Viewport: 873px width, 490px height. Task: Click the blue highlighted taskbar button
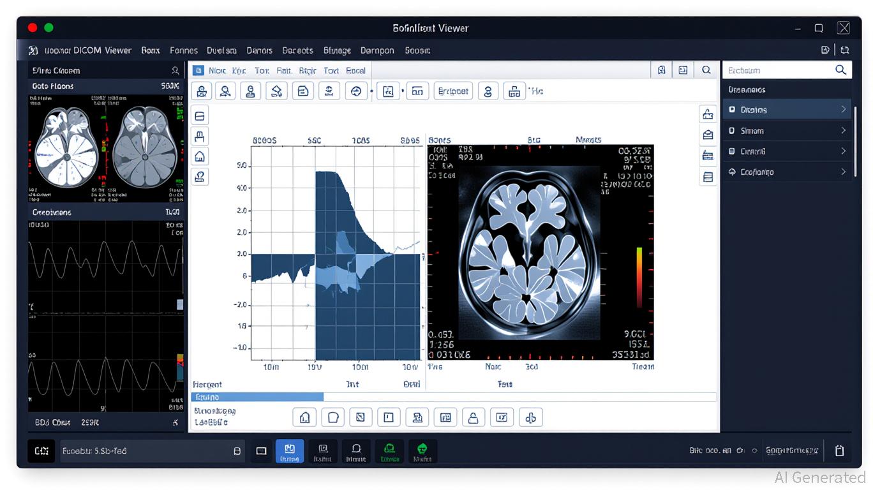(x=290, y=450)
